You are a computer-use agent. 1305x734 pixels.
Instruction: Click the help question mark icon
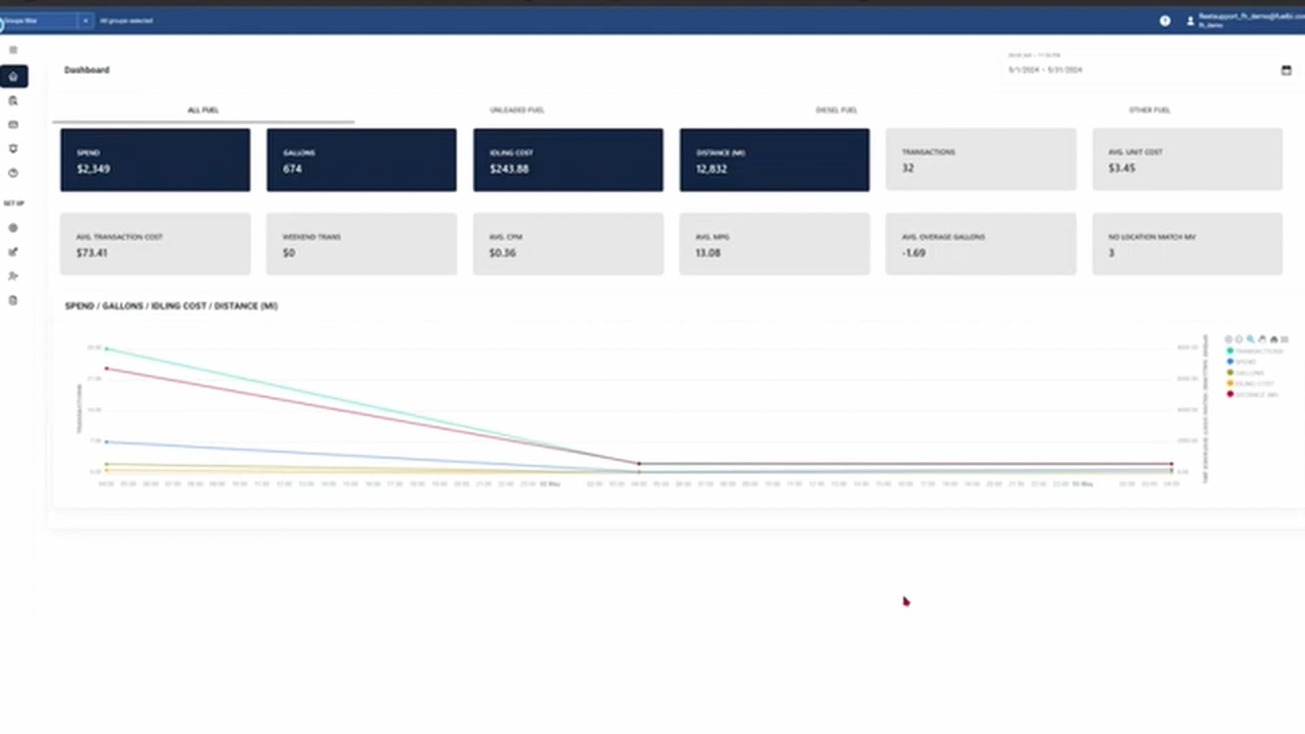[1165, 21]
